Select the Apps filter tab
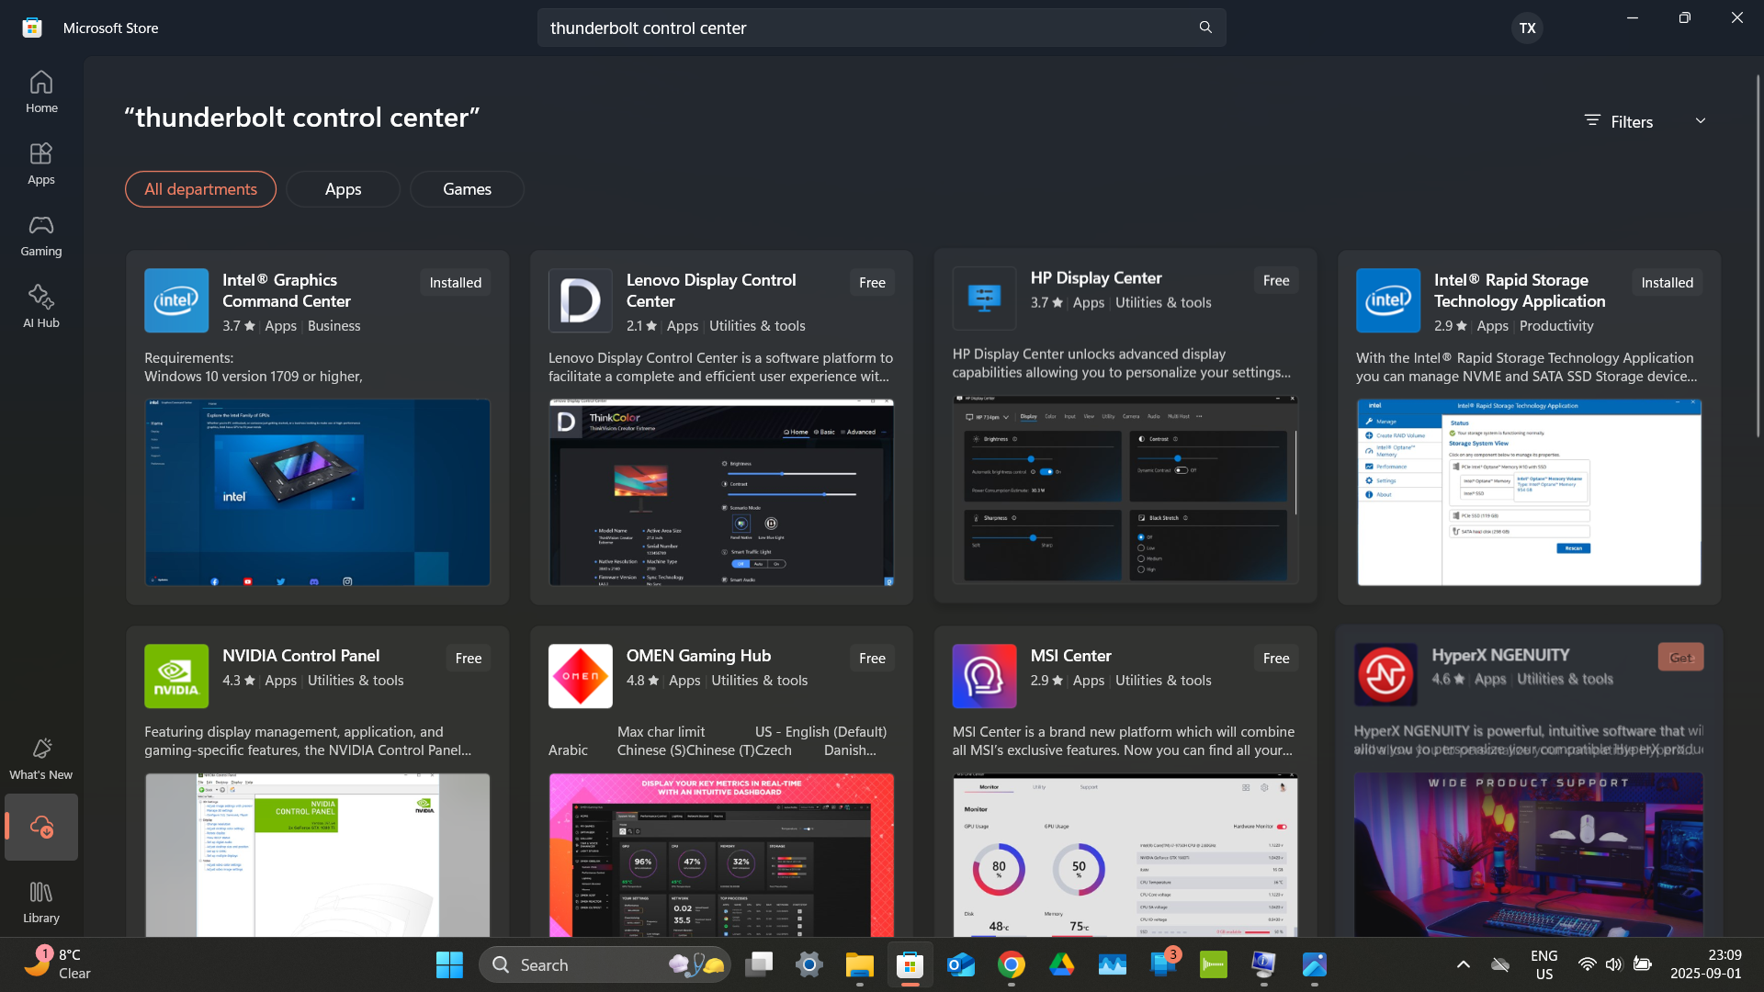Screen dimensions: 1764x992 [x=343, y=189]
